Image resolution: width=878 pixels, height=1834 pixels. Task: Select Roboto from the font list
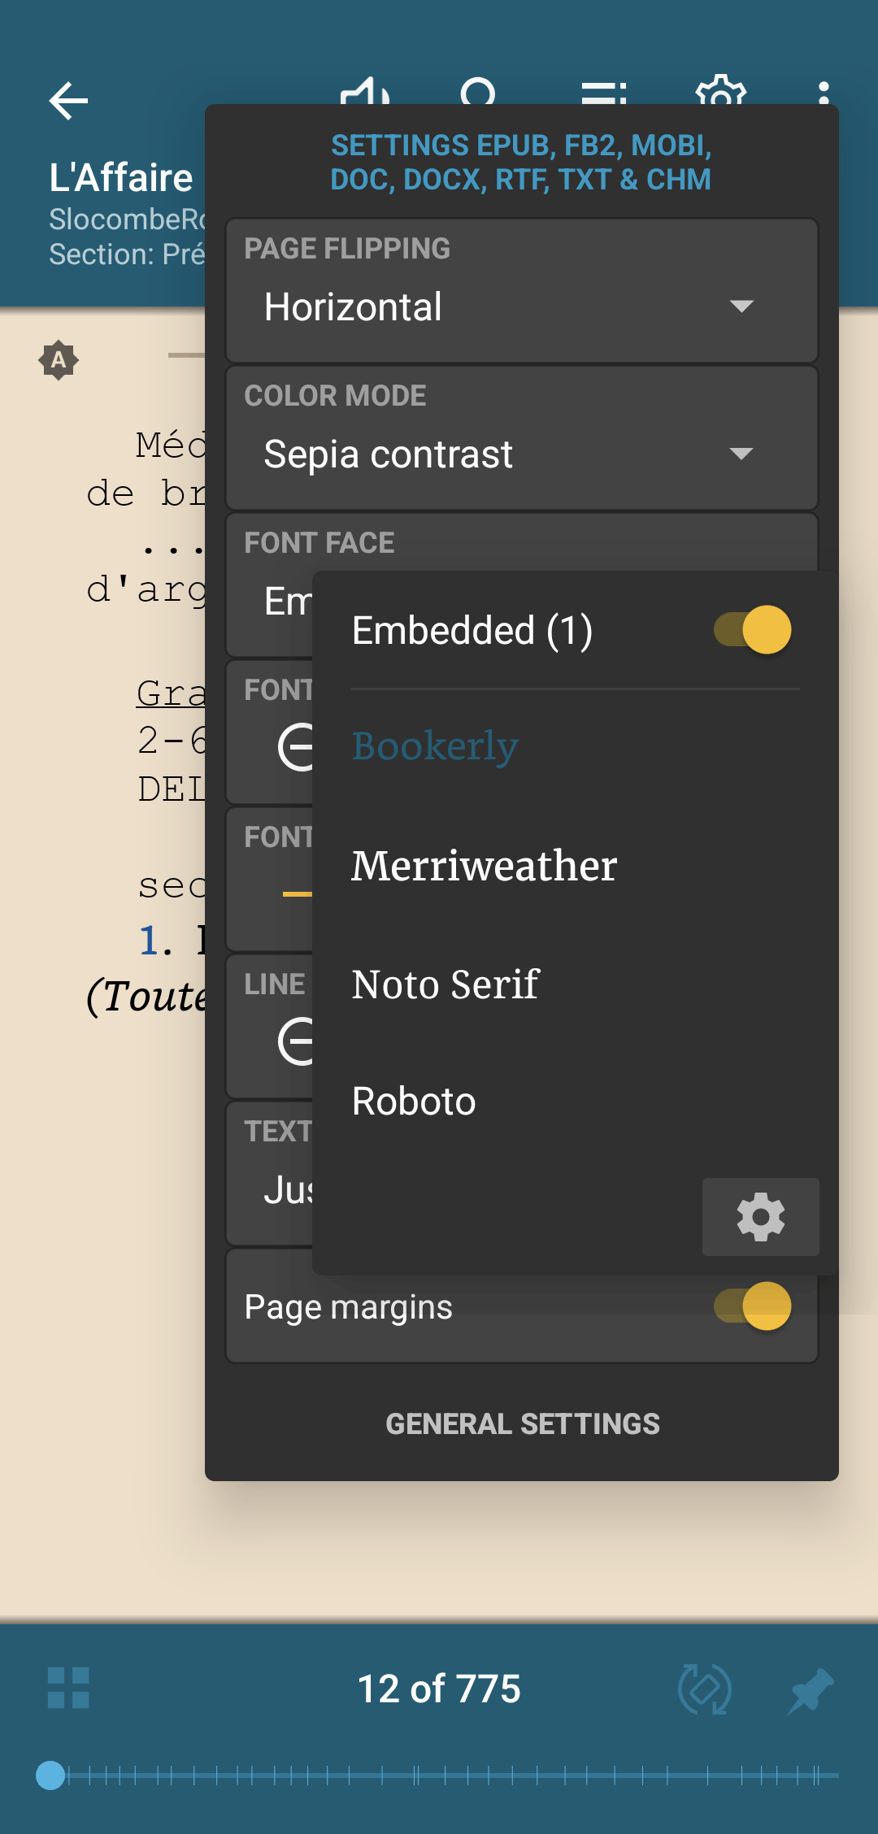point(414,1102)
